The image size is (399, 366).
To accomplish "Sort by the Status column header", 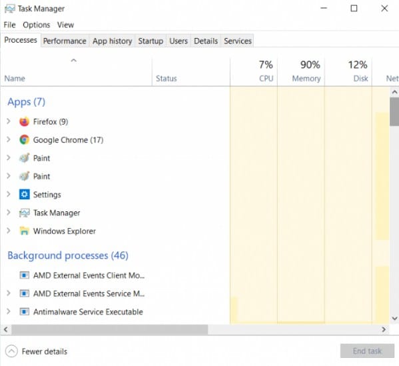I will [191, 72].
